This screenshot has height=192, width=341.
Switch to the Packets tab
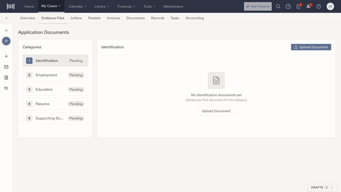(x=94, y=18)
